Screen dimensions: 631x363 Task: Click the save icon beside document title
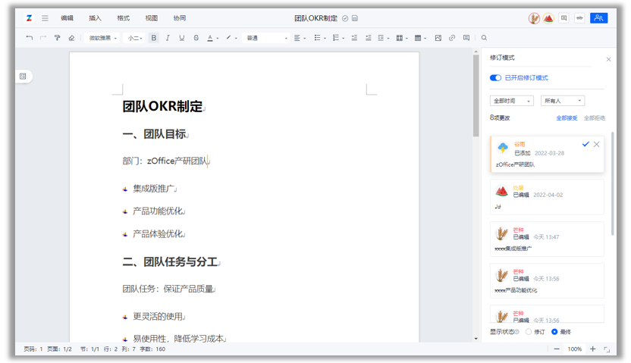point(355,18)
